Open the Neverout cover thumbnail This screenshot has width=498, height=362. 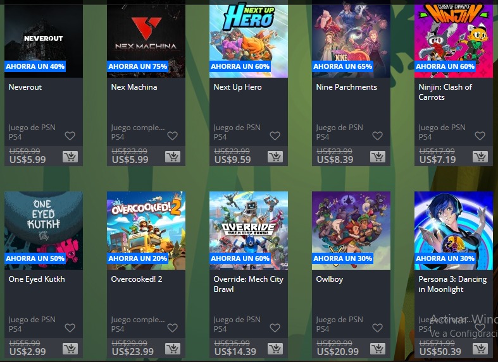44,39
